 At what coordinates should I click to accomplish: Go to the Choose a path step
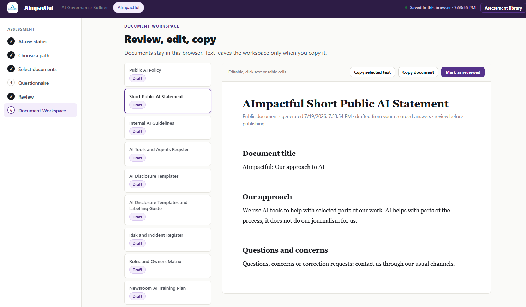click(x=40, y=55)
